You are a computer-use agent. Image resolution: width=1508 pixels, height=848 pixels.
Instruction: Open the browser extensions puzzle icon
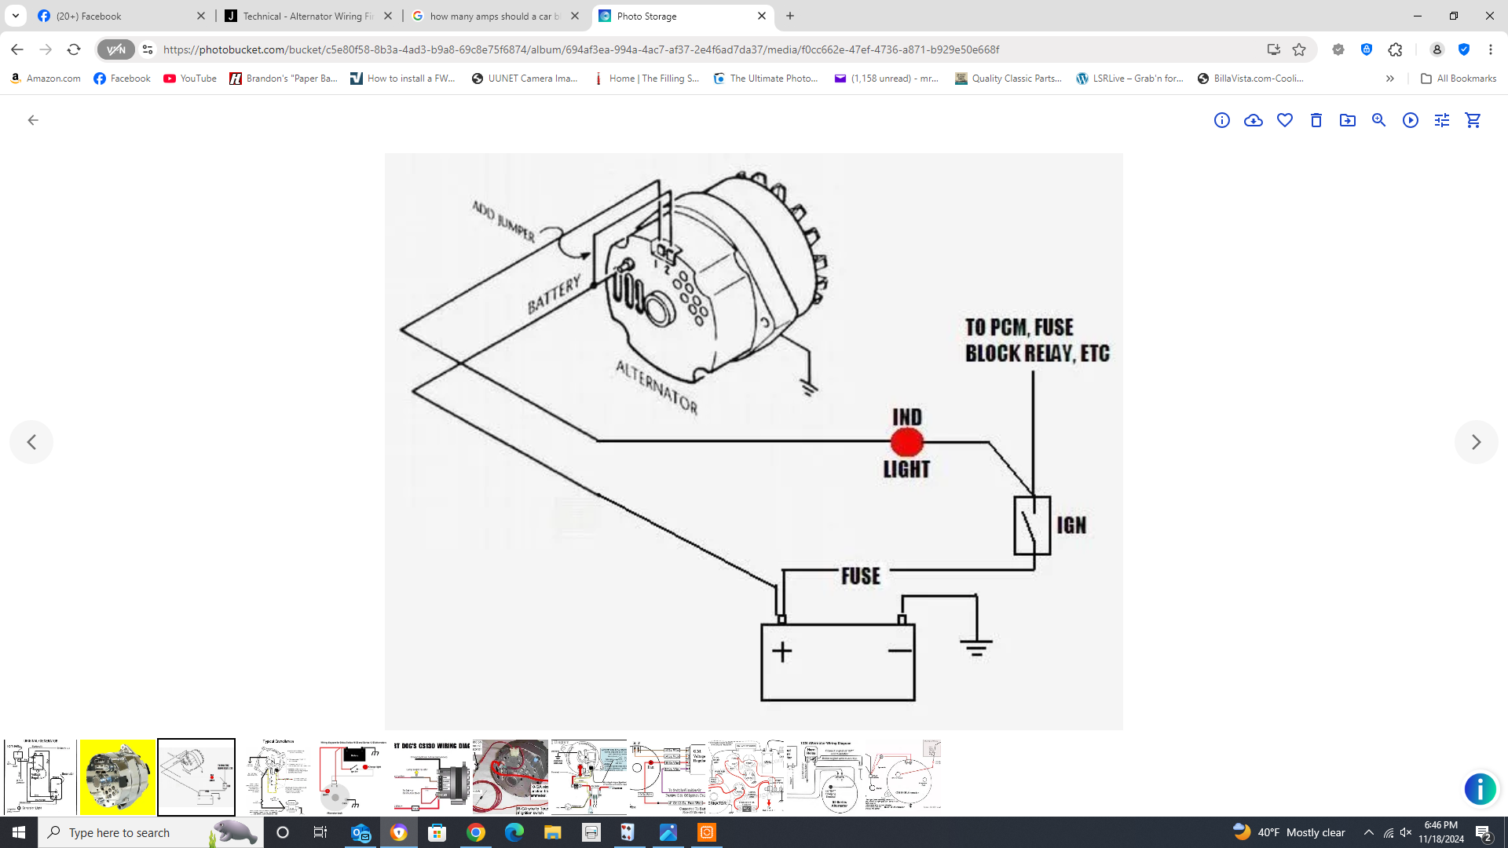pos(1395,49)
